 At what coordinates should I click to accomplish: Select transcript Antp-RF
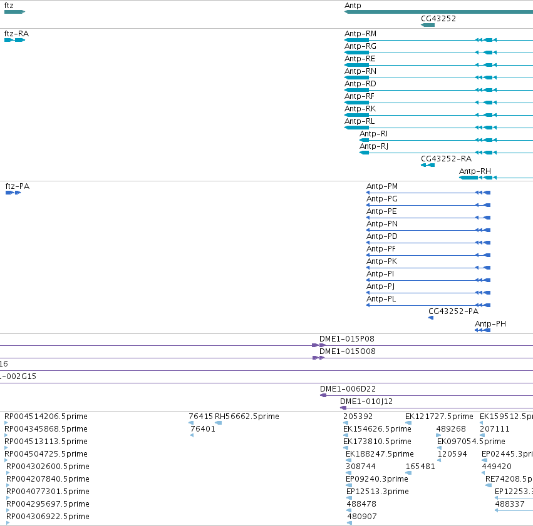coord(360,96)
